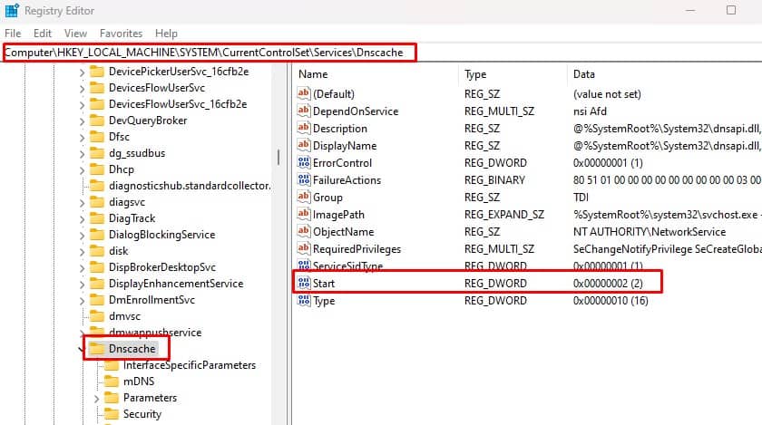This screenshot has width=762, height=425.
Task: Click the REG_EXPAND_SZ type cell
Action: pyautogui.click(x=504, y=214)
